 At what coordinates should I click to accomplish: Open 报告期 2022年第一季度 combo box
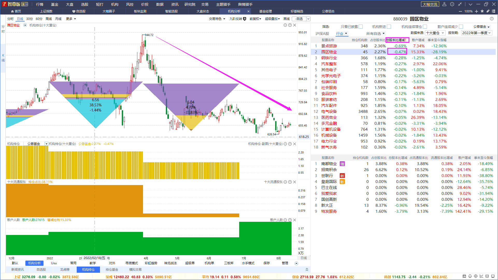point(476,33)
